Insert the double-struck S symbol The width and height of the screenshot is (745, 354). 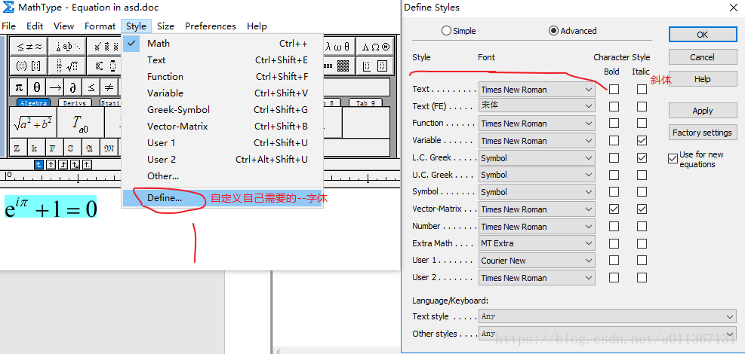click(71, 148)
